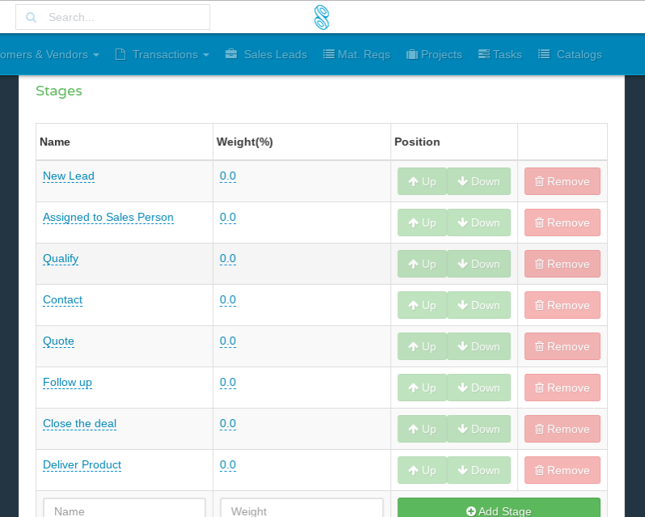Image resolution: width=645 pixels, height=517 pixels.
Task: Focus the new stage Name field
Action: point(124,510)
